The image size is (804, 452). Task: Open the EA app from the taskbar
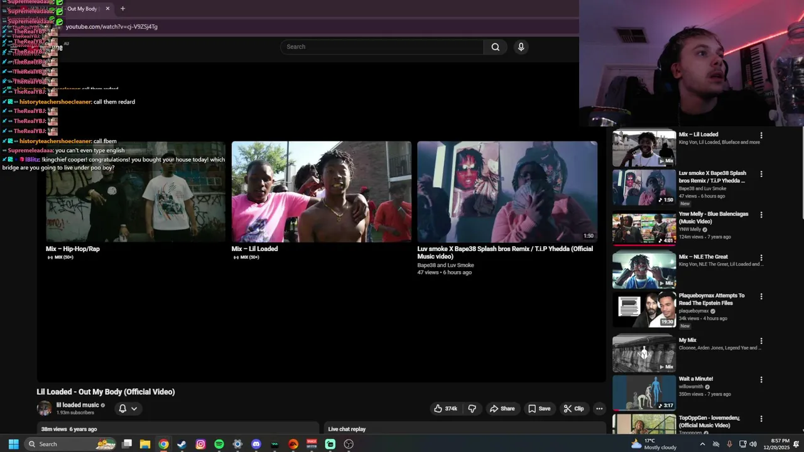(x=293, y=444)
